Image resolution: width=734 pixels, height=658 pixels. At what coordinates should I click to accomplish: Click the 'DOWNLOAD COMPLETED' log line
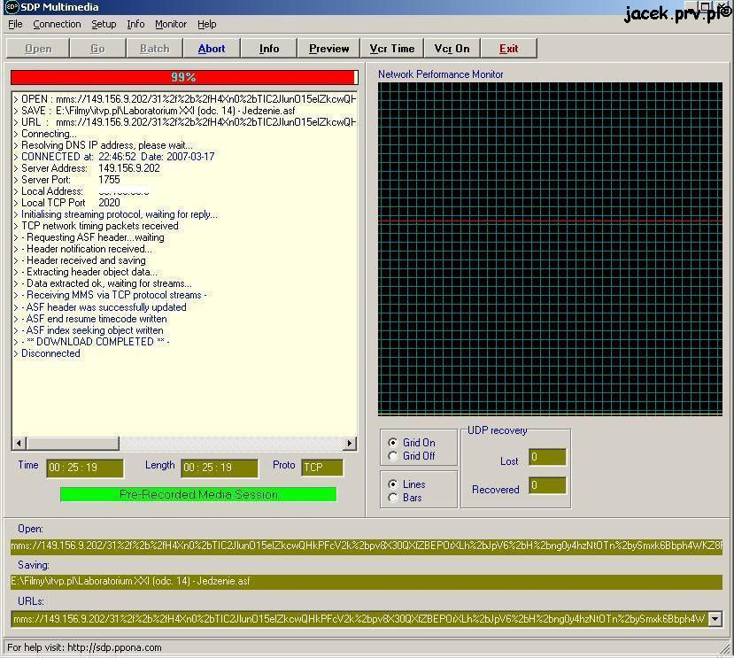92,342
